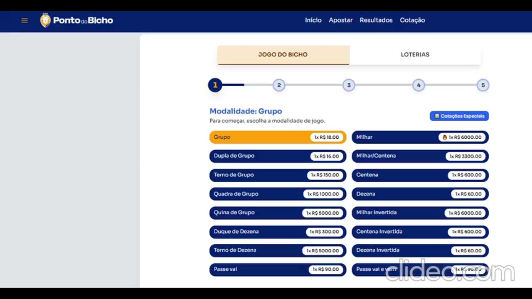This screenshot has width=532, height=299.
Task: Open Resultados in the top navigation
Action: click(x=376, y=20)
